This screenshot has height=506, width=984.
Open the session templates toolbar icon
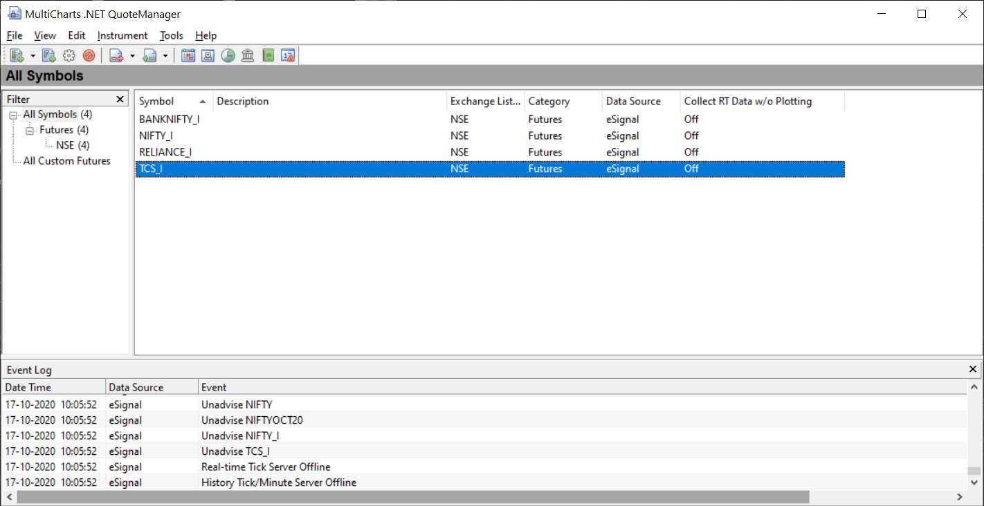pos(208,56)
